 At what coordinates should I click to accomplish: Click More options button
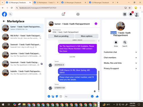tap(87, 36)
